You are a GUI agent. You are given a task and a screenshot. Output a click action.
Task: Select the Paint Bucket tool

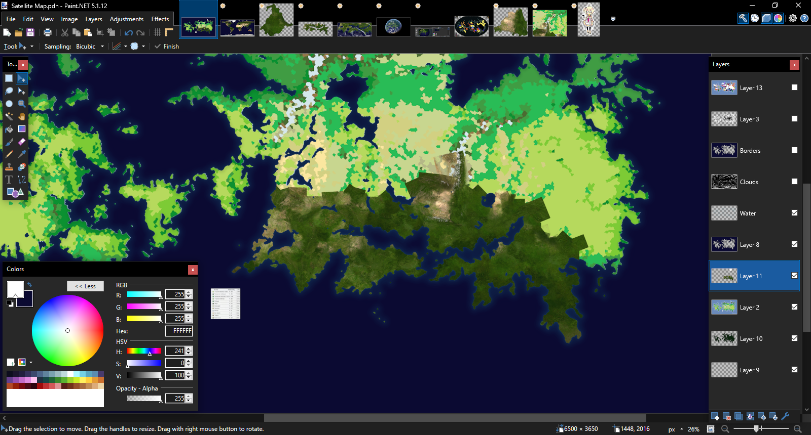(9, 129)
